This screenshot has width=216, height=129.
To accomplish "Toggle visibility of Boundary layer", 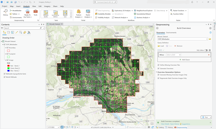I will click(x=8, y=48).
